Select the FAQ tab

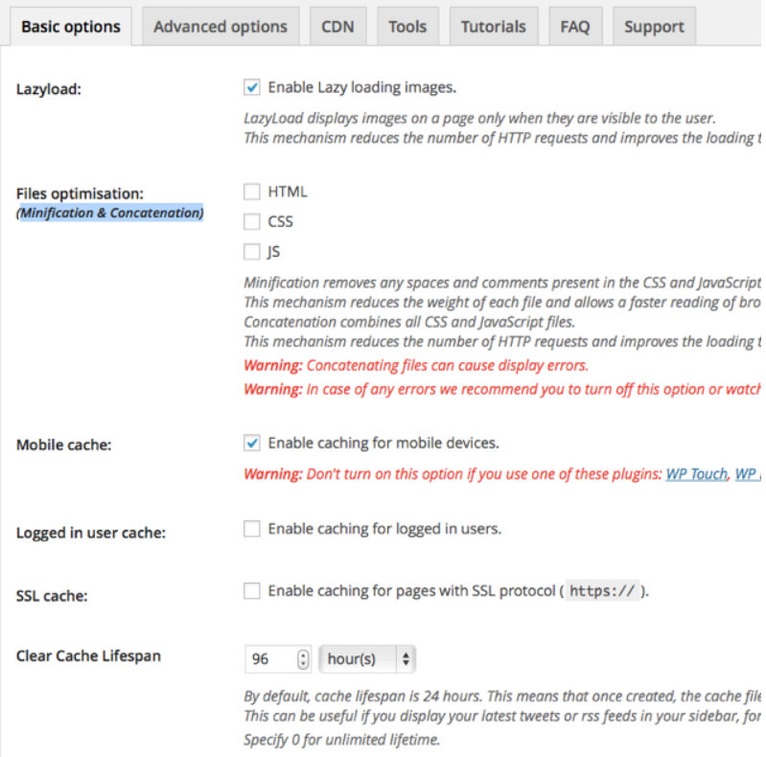575,27
